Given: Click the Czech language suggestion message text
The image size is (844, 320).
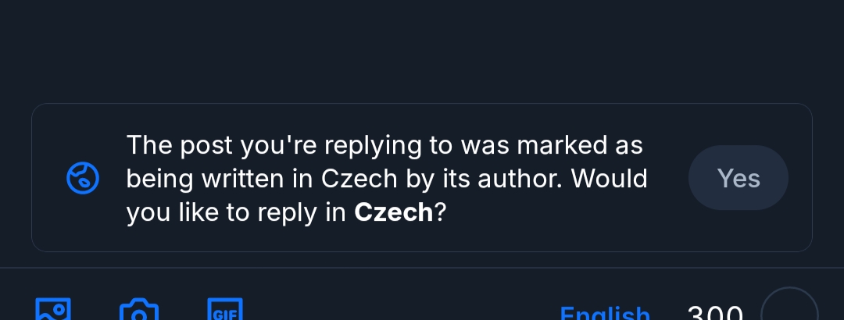Looking at the screenshot, I should tap(387, 179).
